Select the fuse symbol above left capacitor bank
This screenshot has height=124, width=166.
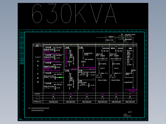[99, 64]
